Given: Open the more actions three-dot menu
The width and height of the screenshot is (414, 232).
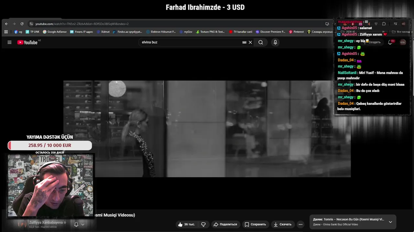Looking at the screenshot, I should 300,224.
